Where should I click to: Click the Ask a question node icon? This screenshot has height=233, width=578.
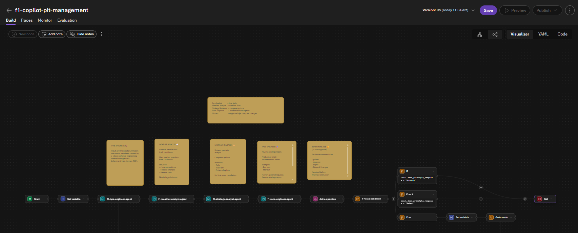[x=315, y=199]
